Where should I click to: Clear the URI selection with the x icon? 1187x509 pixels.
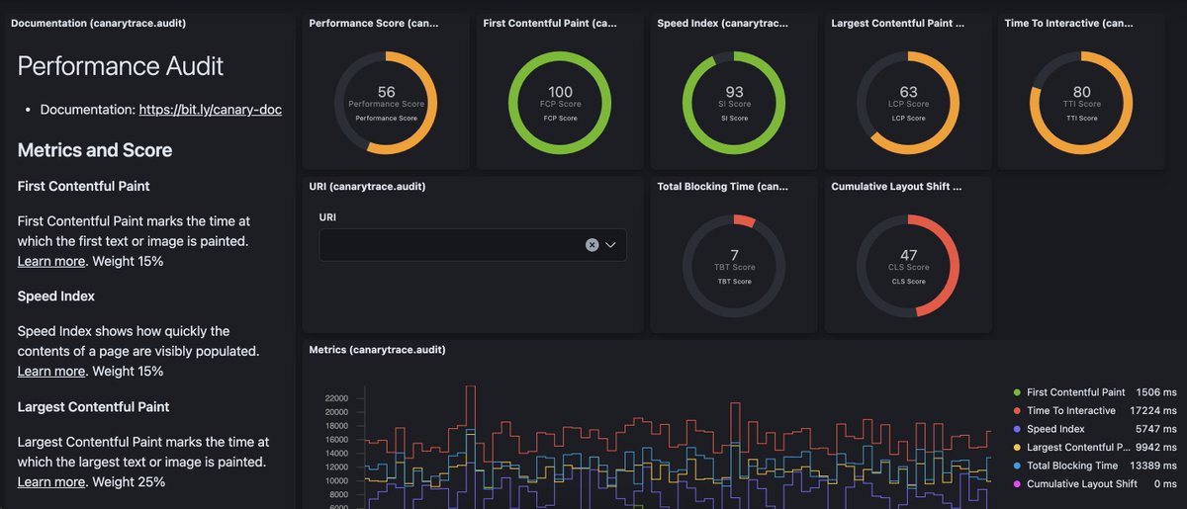pyautogui.click(x=592, y=245)
